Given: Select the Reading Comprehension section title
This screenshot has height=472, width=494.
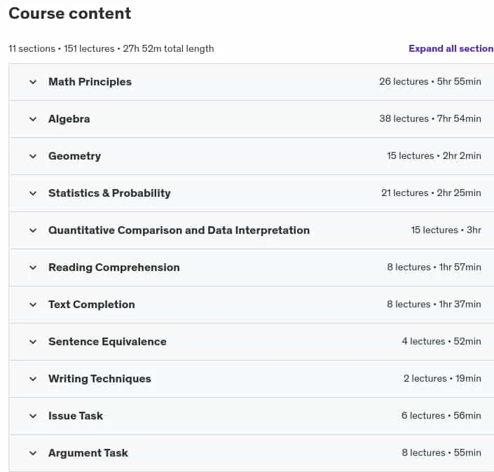Looking at the screenshot, I should coord(114,268).
